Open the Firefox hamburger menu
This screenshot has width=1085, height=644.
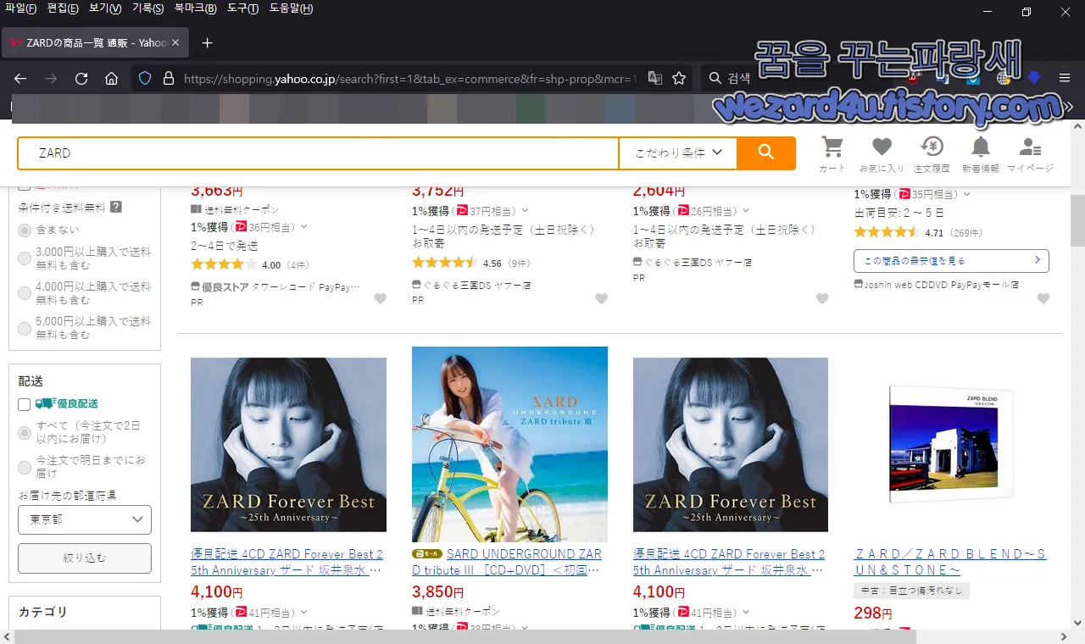point(1065,78)
